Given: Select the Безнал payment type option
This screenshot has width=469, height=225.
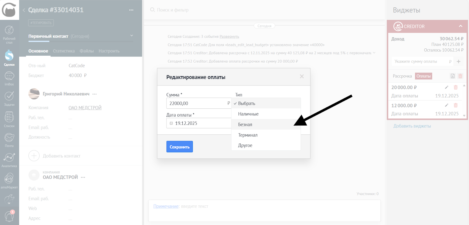Looking at the screenshot, I should point(245,125).
